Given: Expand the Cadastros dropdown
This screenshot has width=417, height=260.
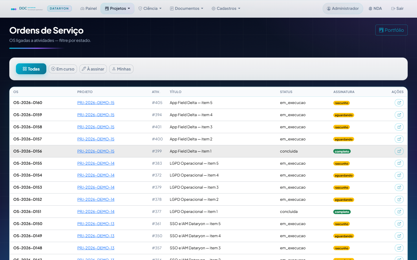Looking at the screenshot, I should tap(226, 9).
